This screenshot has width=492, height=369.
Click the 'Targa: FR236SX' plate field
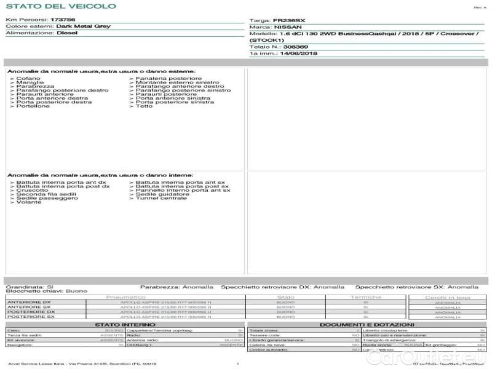point(277,20)
